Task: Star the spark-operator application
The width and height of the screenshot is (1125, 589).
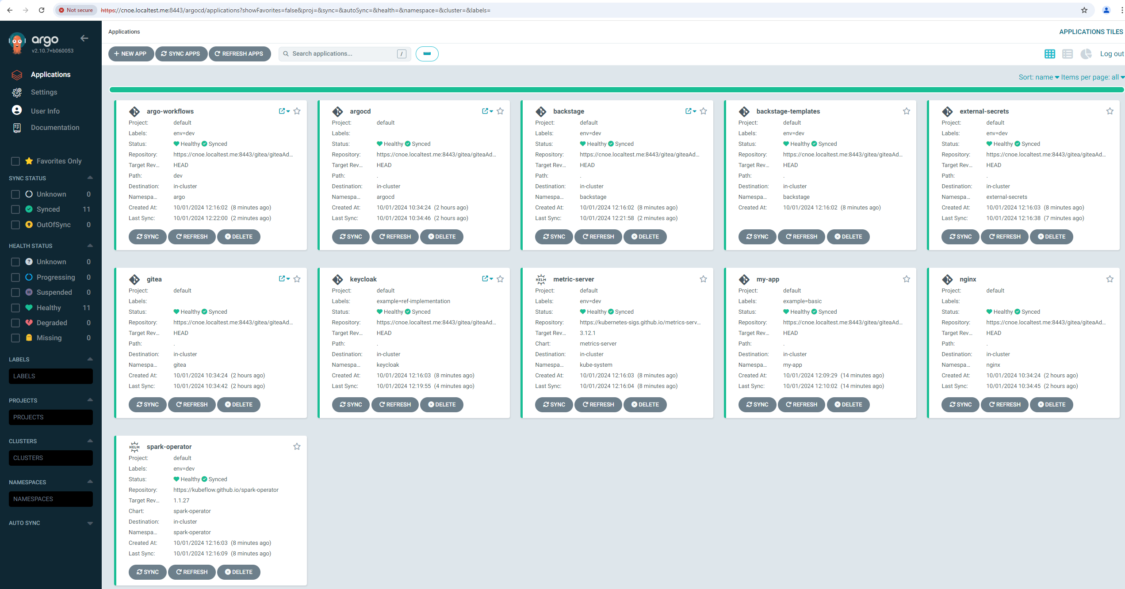Action: (x=297, y=447)
